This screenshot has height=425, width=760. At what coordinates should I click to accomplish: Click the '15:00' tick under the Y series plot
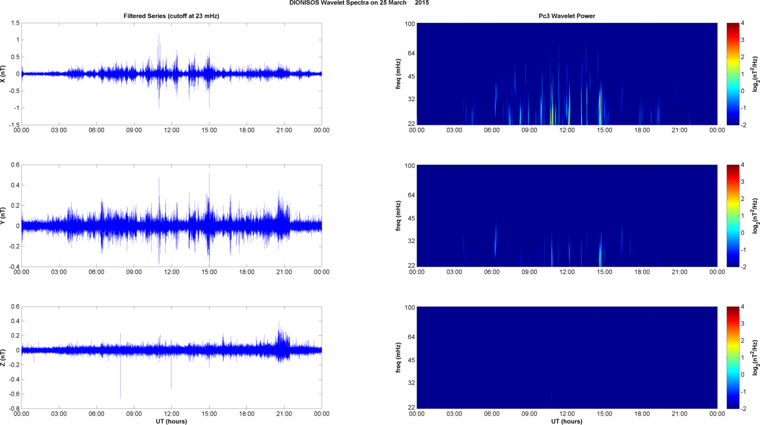coord(209,272)
